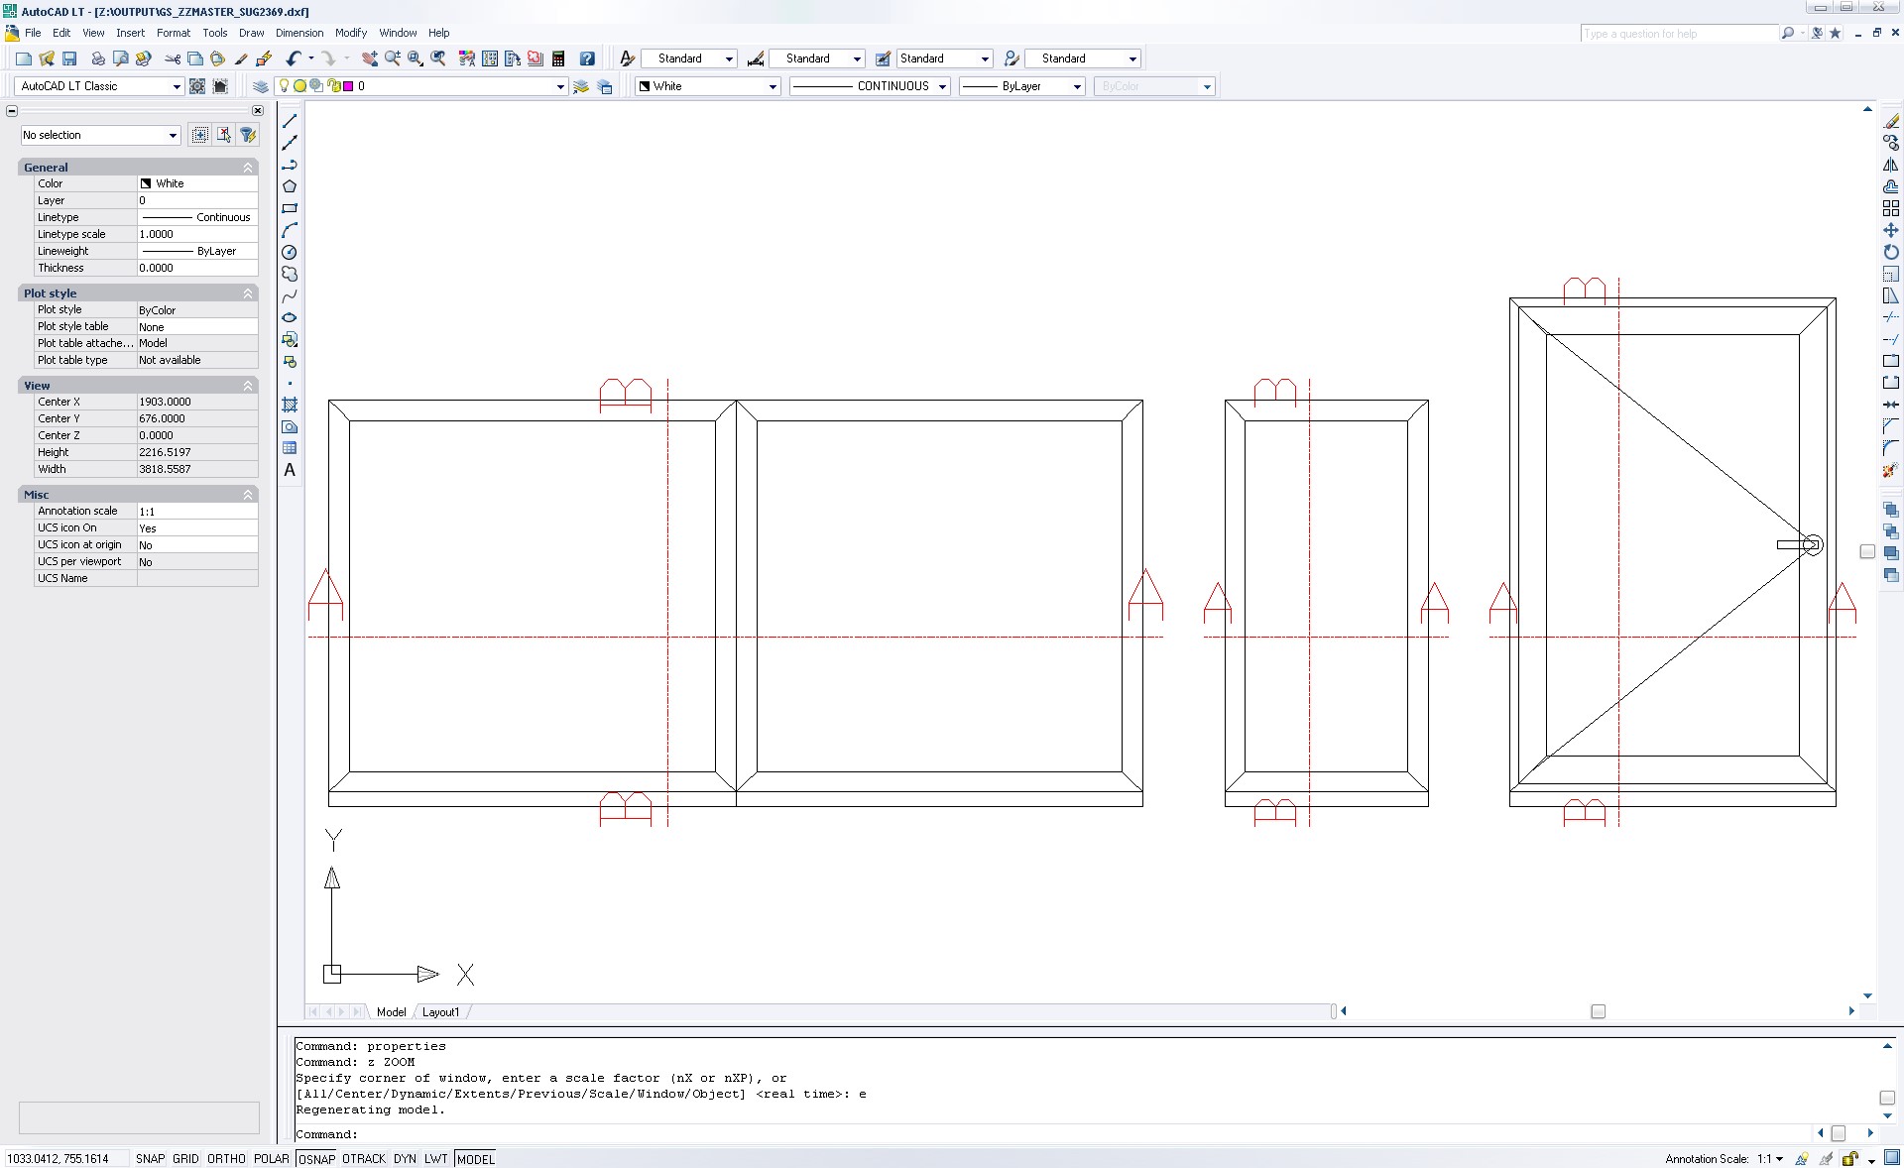Select the Ellipse draw tool
The width and height of the screenshot is (1904, 1168).
[290, 317]
